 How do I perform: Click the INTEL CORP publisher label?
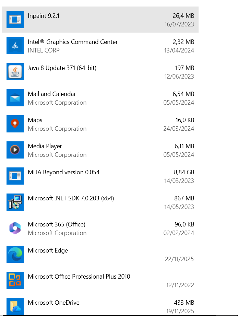click(x=44, y=50)
